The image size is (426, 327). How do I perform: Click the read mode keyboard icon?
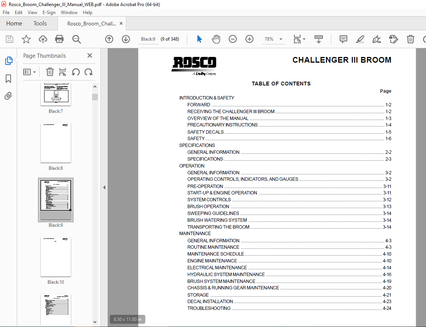[x=319, y=39]
